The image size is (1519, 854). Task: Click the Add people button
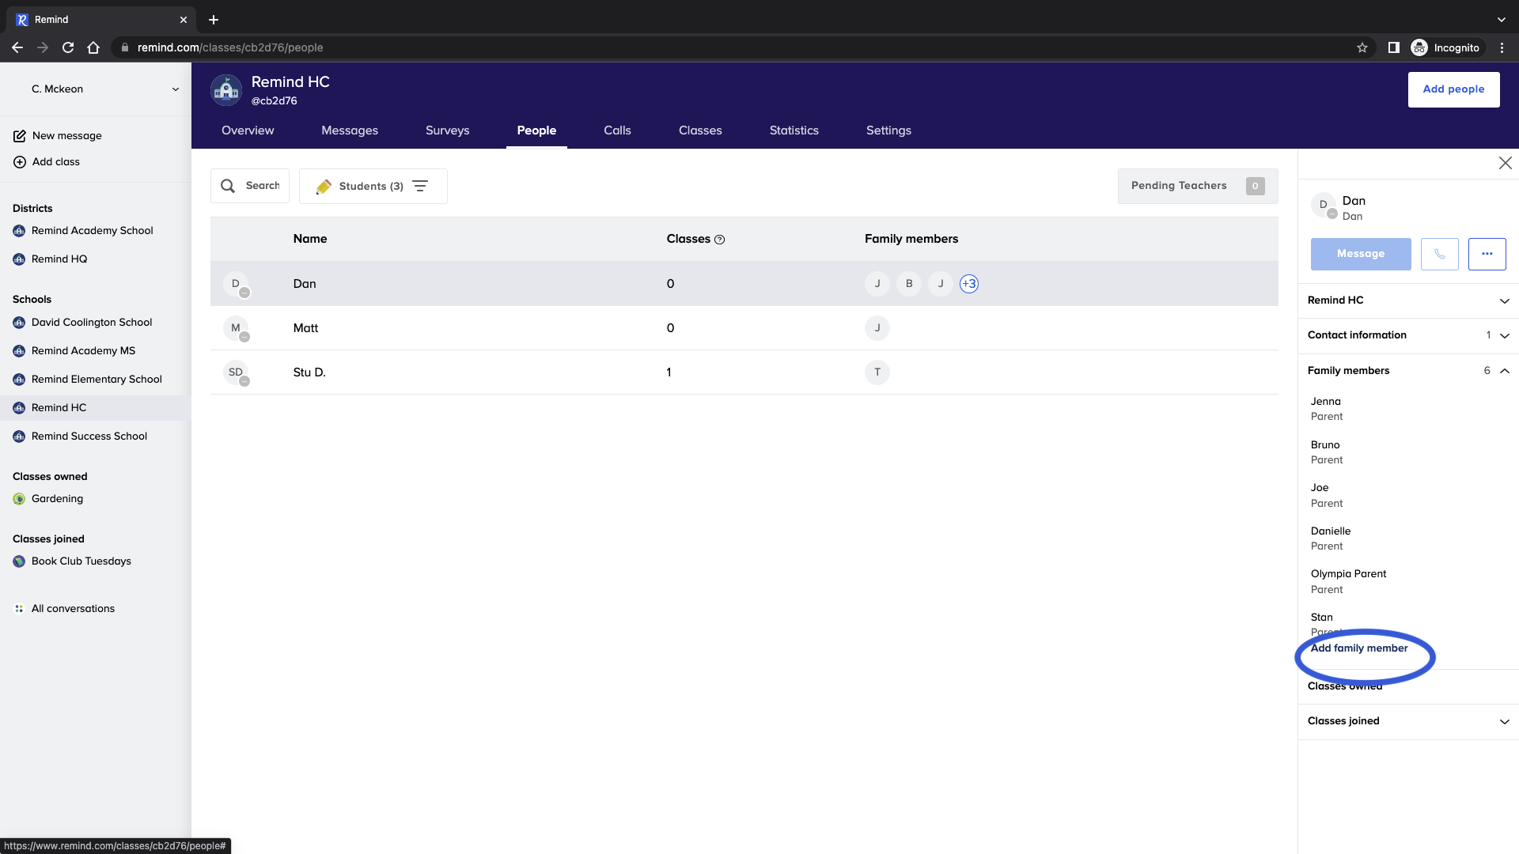click(1453, 89)
